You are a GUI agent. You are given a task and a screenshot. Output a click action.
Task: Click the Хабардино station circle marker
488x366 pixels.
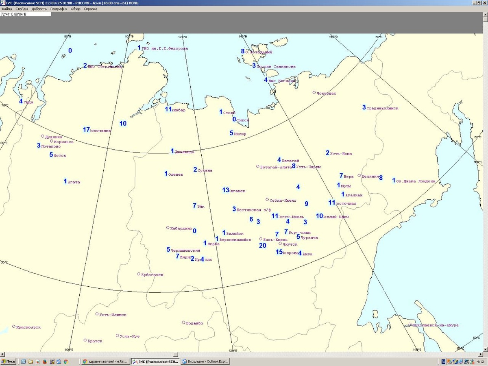[168, 228]
